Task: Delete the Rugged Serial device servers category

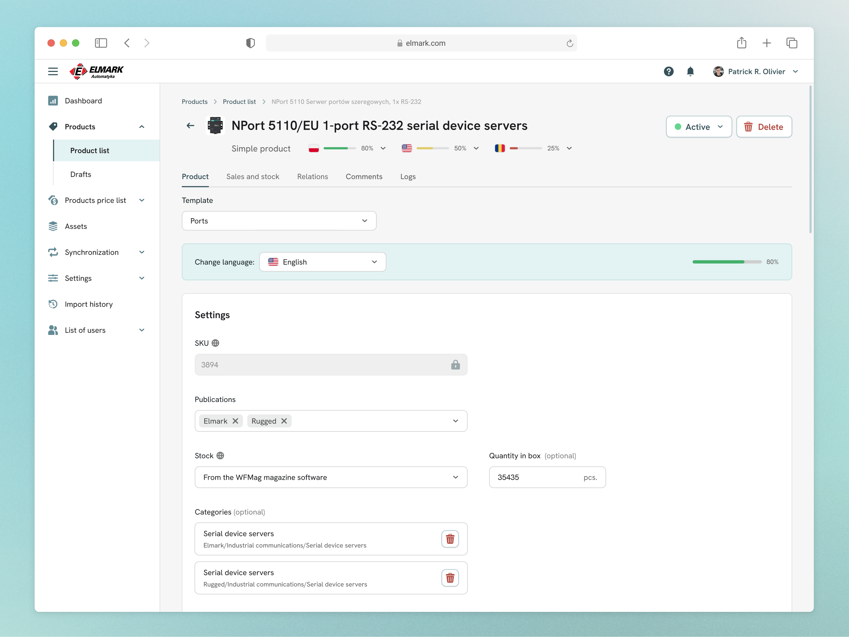Action: point(450,578)
